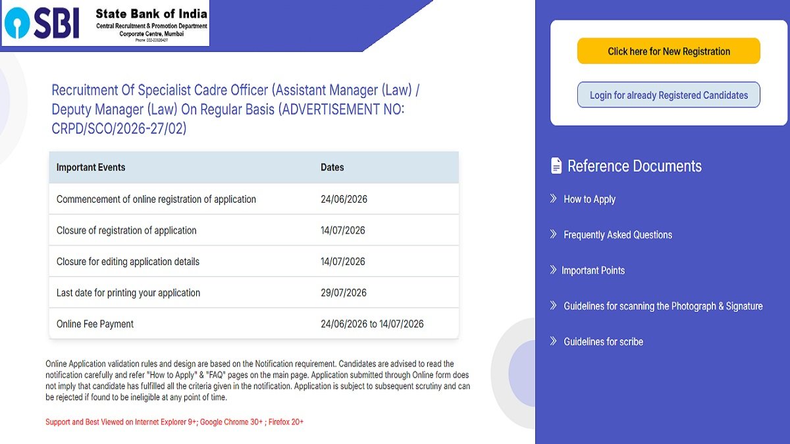Open the How to Apply document
The image size is (790, 444).
(x=590, y=199)
